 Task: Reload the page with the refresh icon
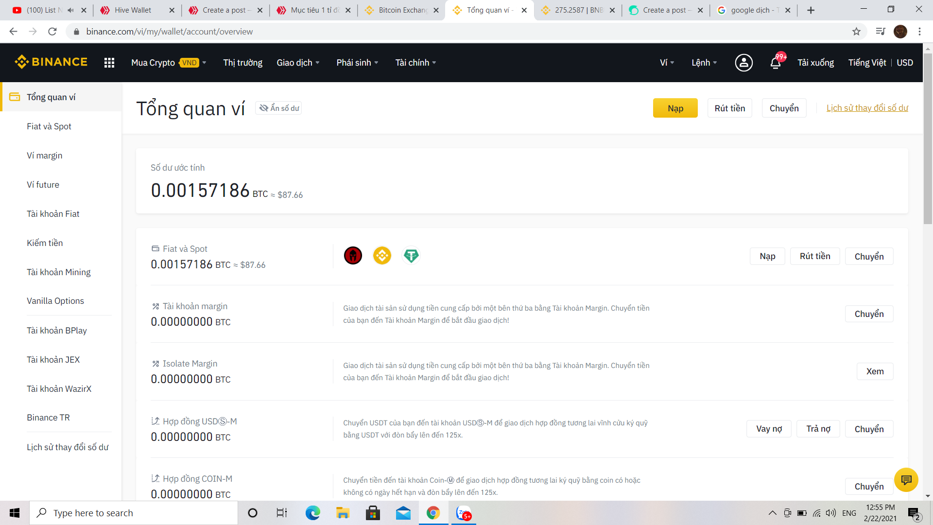click(52, 32)
